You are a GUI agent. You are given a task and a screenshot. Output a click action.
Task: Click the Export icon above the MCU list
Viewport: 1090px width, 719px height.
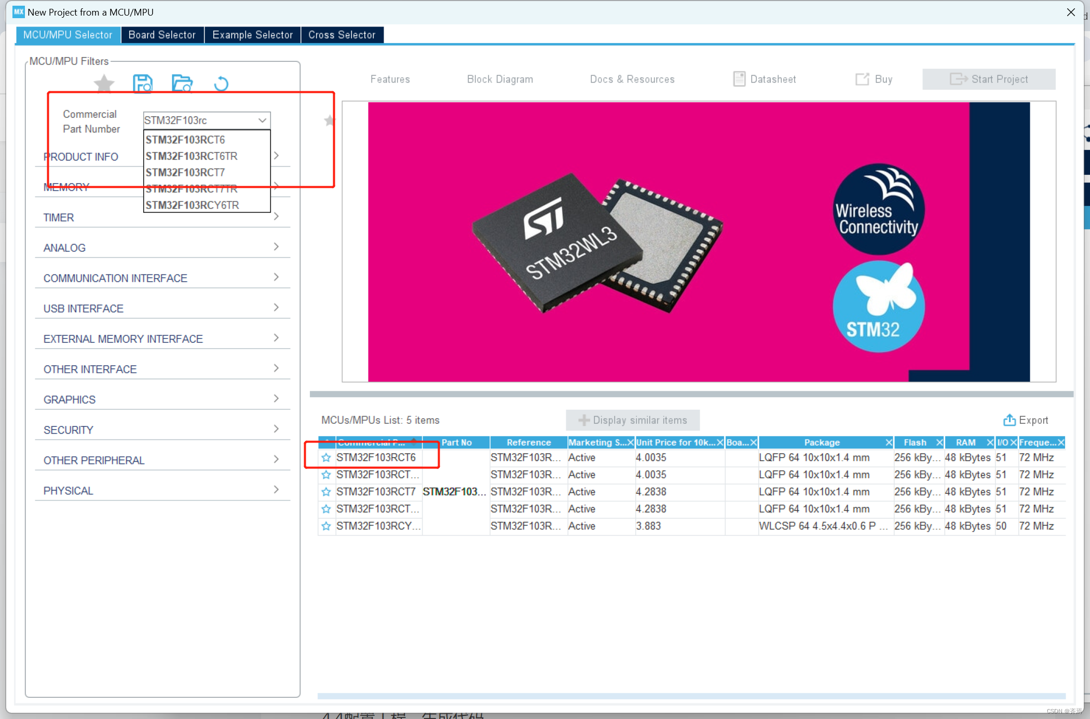(1009, 420)
